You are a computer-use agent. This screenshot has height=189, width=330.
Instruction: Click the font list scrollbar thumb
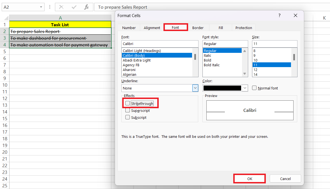coord(195,57)
